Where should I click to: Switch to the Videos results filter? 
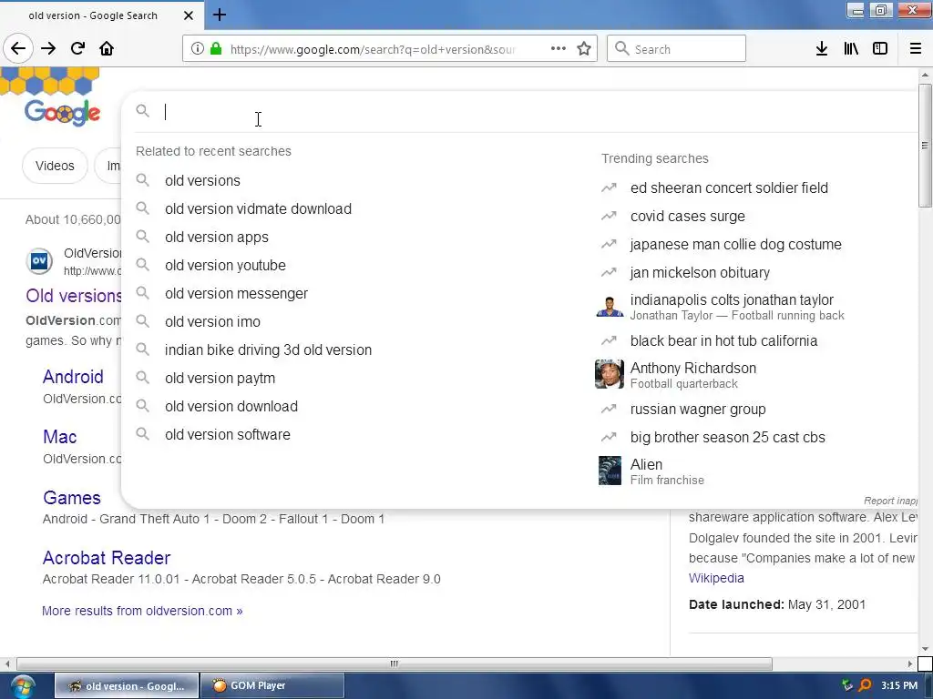[55, 166]
